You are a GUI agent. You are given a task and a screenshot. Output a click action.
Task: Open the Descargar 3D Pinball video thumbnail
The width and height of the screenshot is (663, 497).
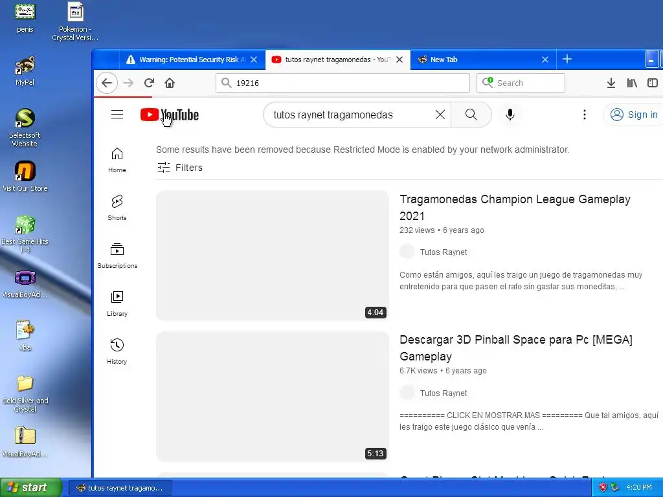tap(273, 396)
